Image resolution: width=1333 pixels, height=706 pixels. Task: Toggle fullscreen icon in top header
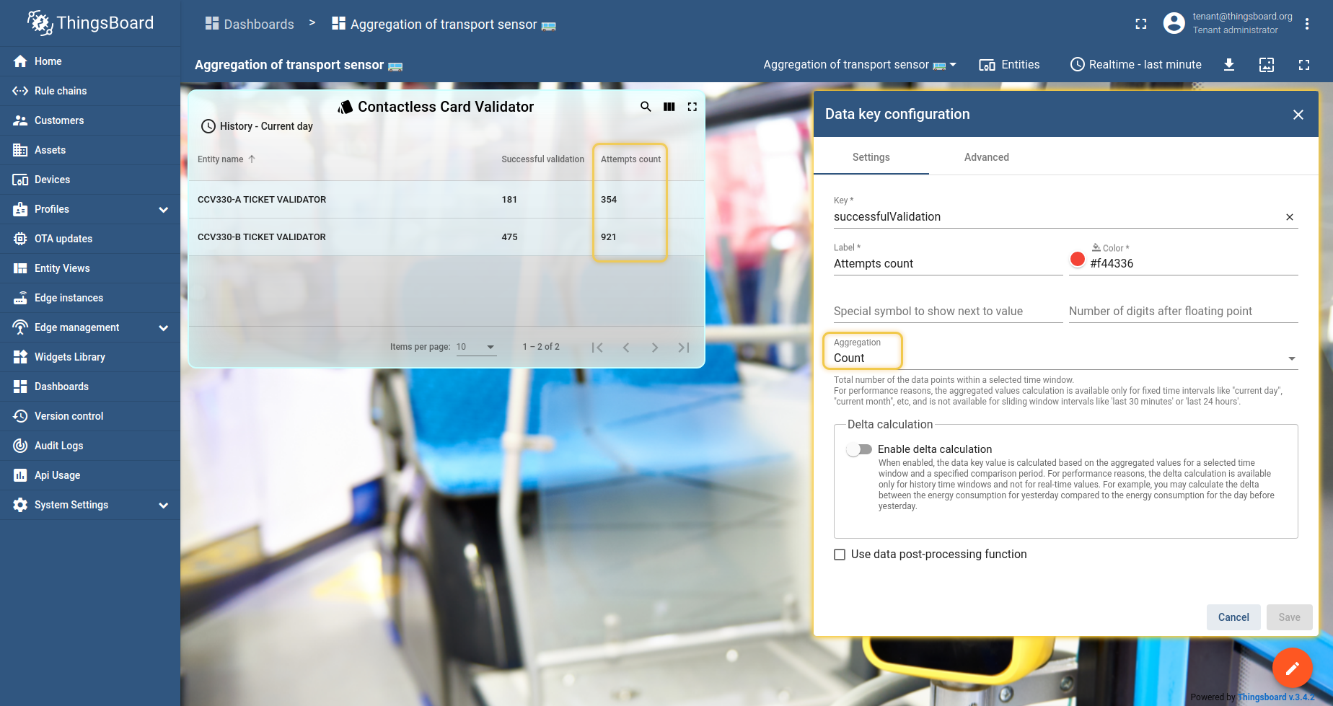1141,24
